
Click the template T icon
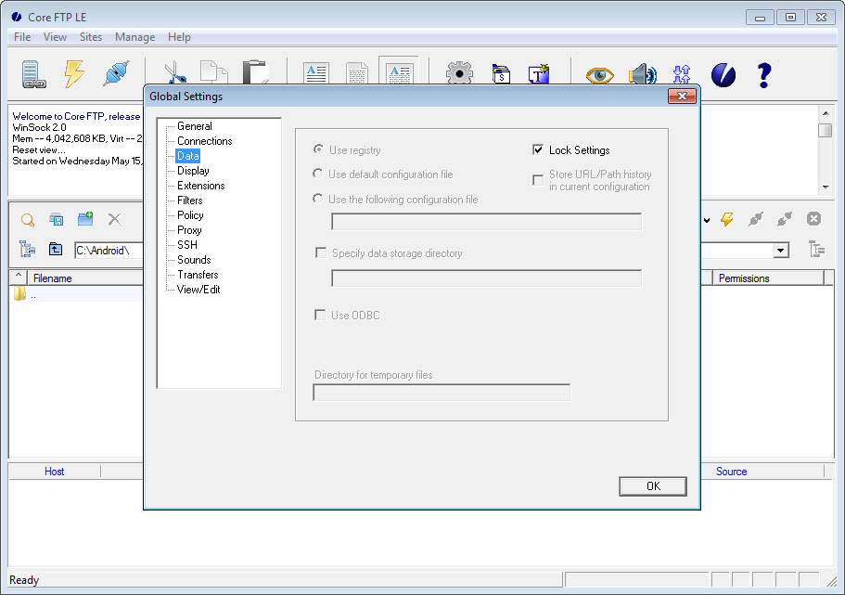pos(538,74)
